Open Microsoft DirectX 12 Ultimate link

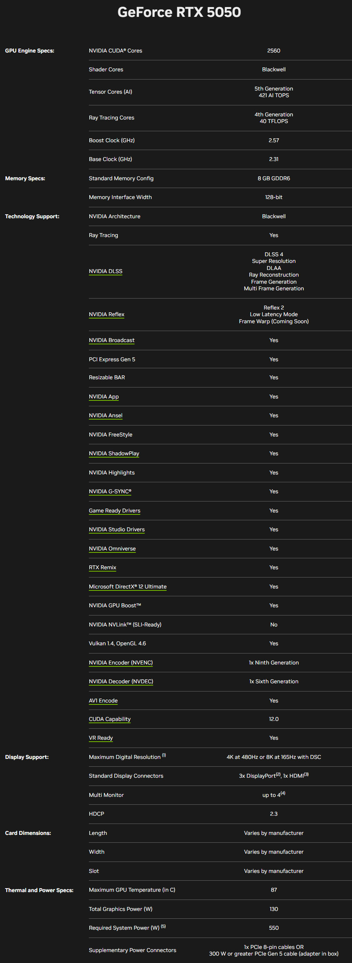coord(128,586)
